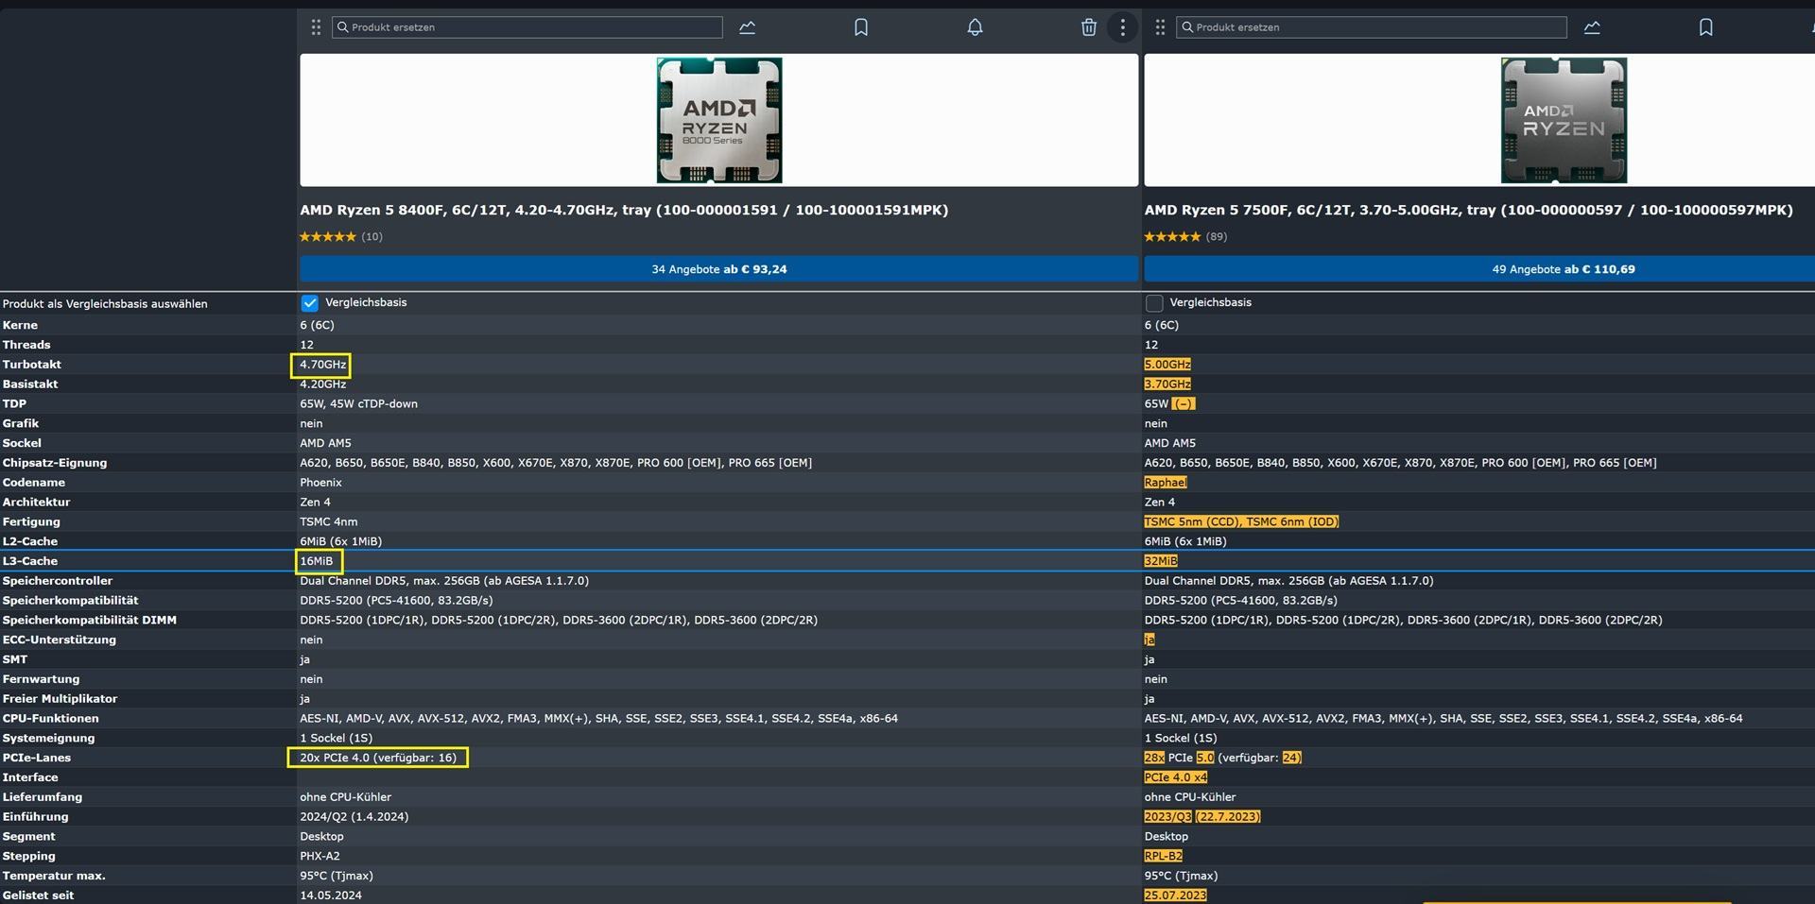Click the 'PHX-A2' stepping value

(x=320, y=856)
